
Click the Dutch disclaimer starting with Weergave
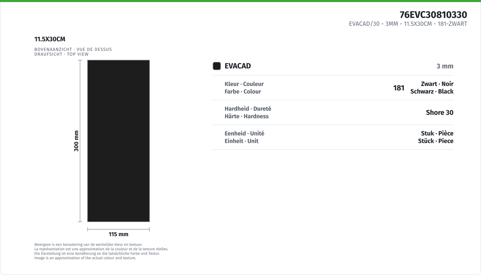click(x=88, y=245)
